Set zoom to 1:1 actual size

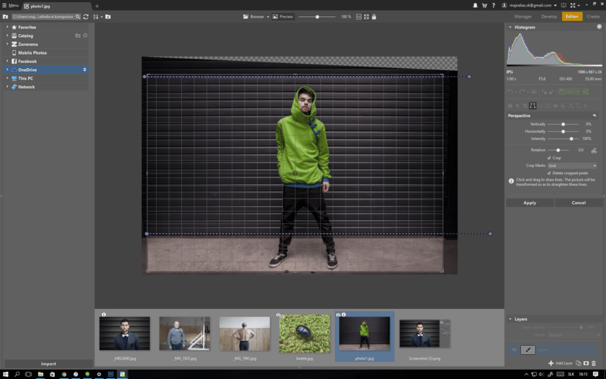point(359,17)
